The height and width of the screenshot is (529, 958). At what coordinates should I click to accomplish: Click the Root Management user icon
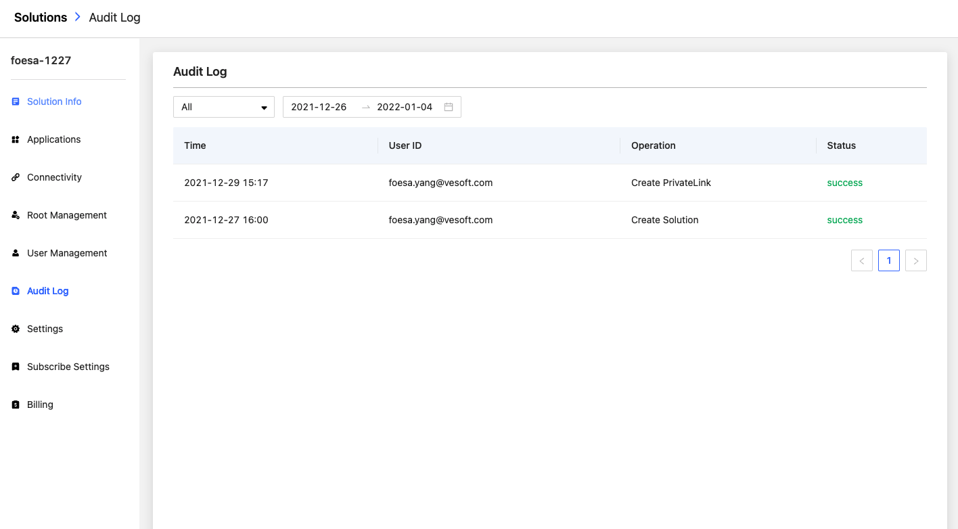pyautogui.click(x=16, y=215)
